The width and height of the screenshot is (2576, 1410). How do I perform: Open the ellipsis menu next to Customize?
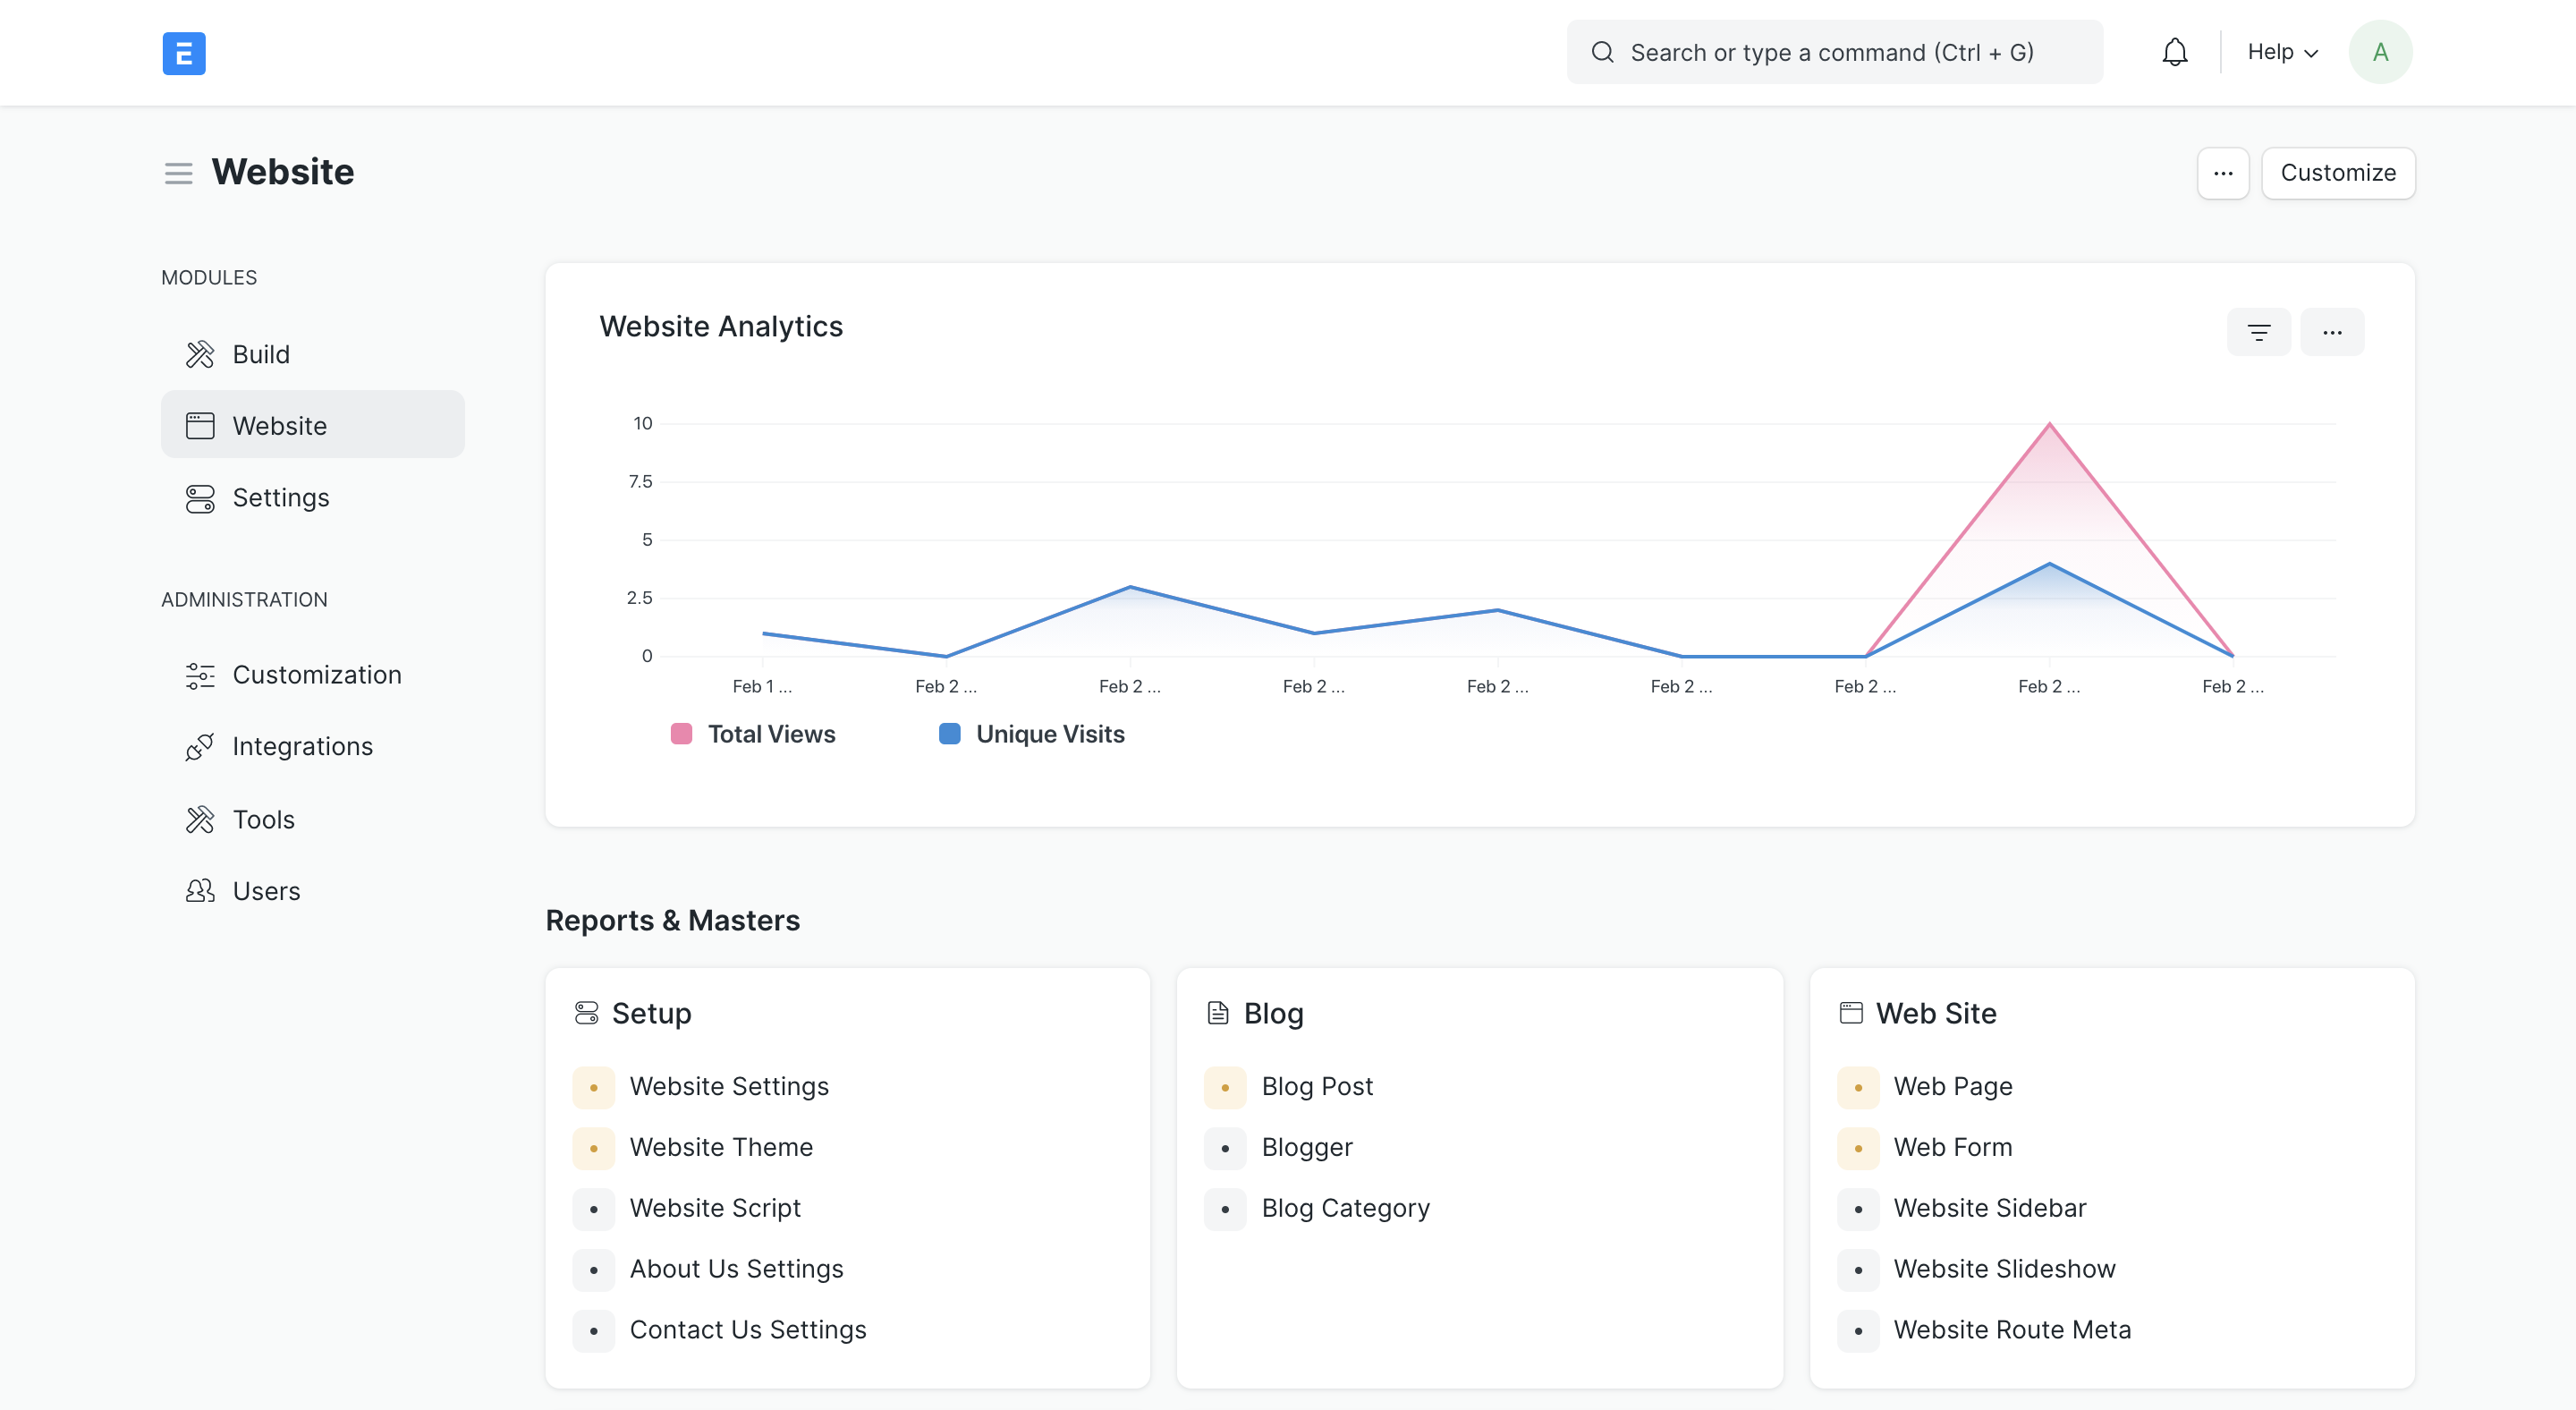point(2223,172)
